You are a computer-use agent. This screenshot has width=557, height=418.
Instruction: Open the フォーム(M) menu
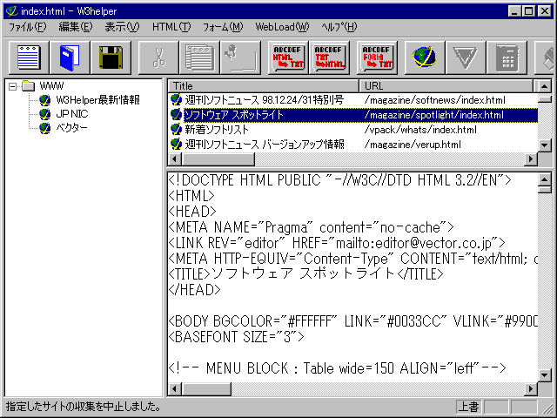pyautogui.click(x=223, y=27)
